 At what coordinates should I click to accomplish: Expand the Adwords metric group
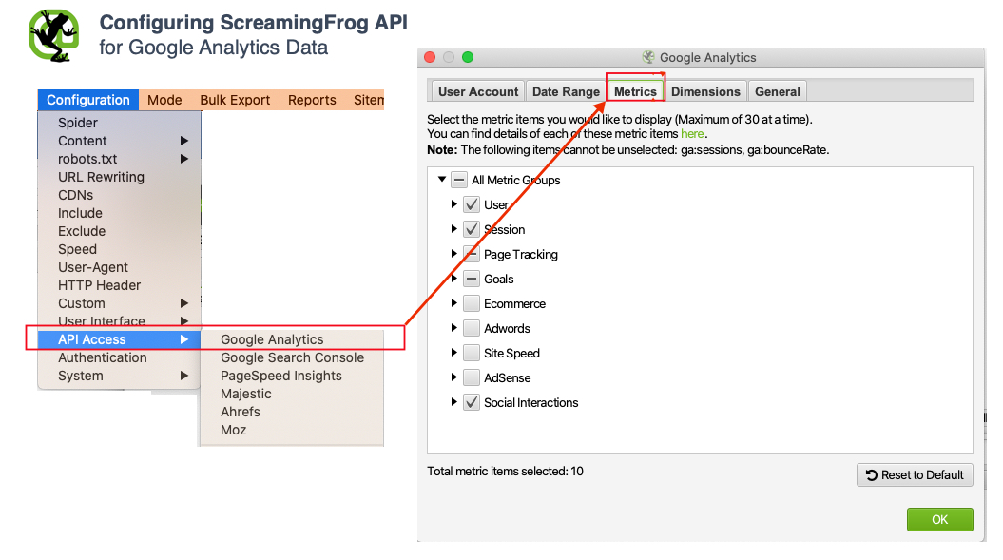point(454,328)
